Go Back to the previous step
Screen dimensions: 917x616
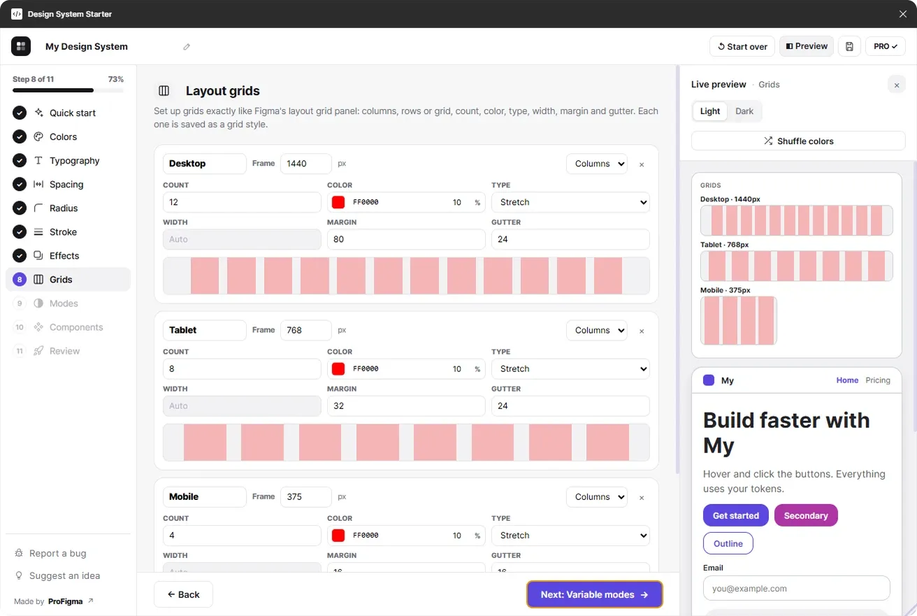(183, 594)
